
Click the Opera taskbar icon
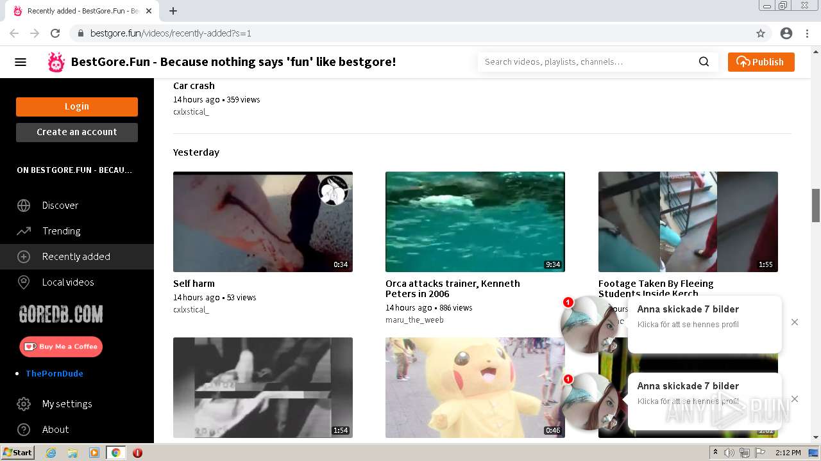click(x=137, y=453)
